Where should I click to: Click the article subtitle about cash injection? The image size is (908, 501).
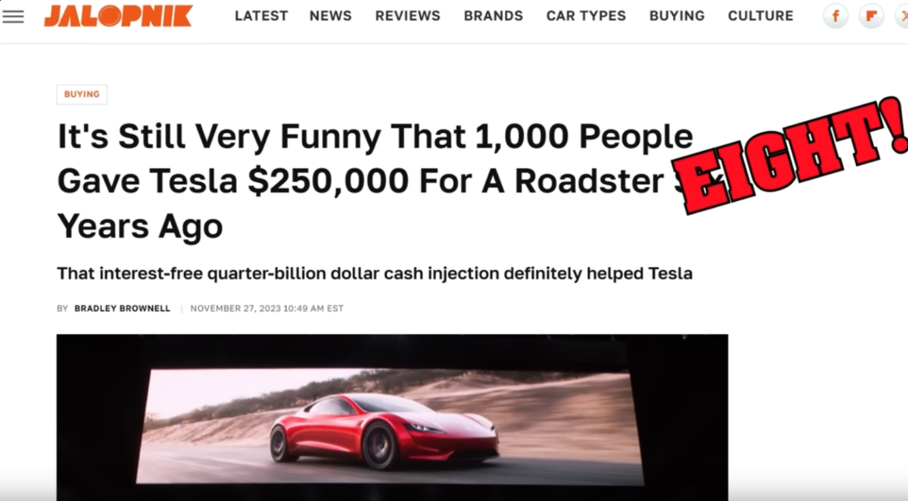[x=375, y=274]
